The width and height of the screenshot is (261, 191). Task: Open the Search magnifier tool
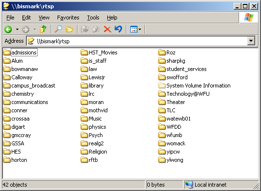(58, 29)
